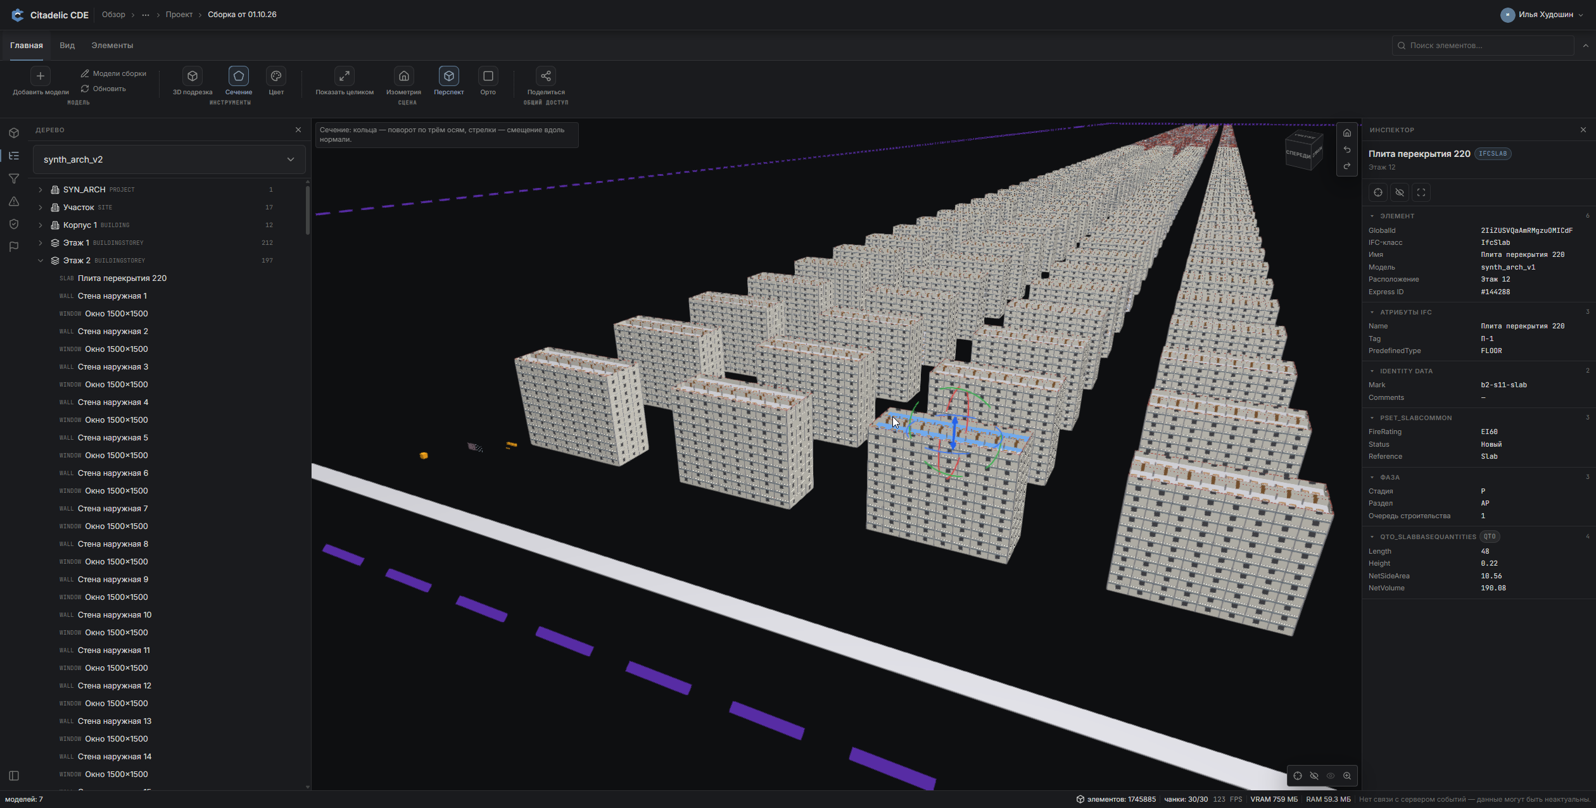This screenshot has height=808, width=1596.
Task: Open the filter funnel sidebar panel
Action: click(x=14, y=179)
